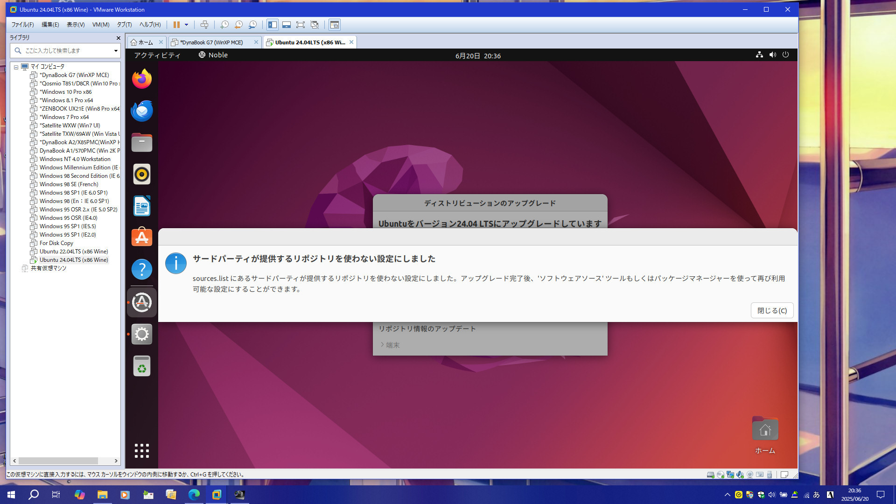Close the third-party repository dialog with 閉じる(C)

point(772,310)
